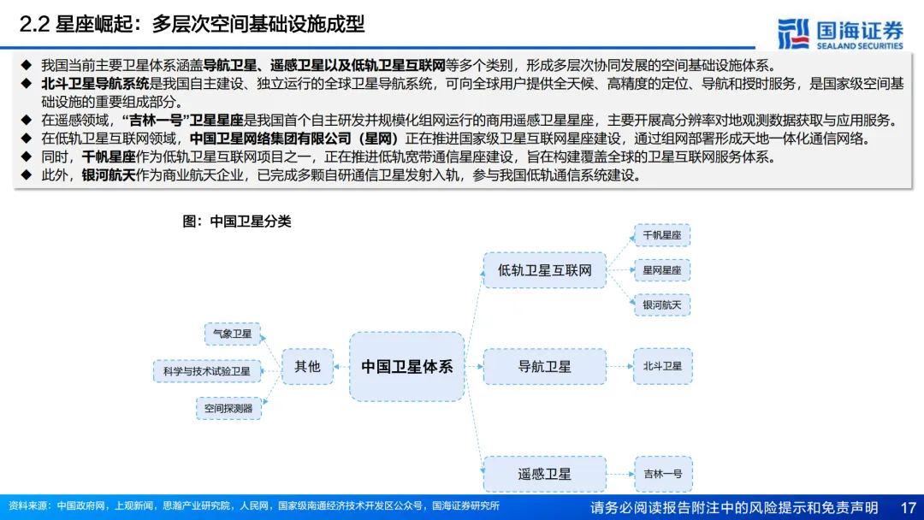Click the bold “吉林一号”卫星星座 text
This screenshot has height=520, width=924.
click(x=183, y=120)
